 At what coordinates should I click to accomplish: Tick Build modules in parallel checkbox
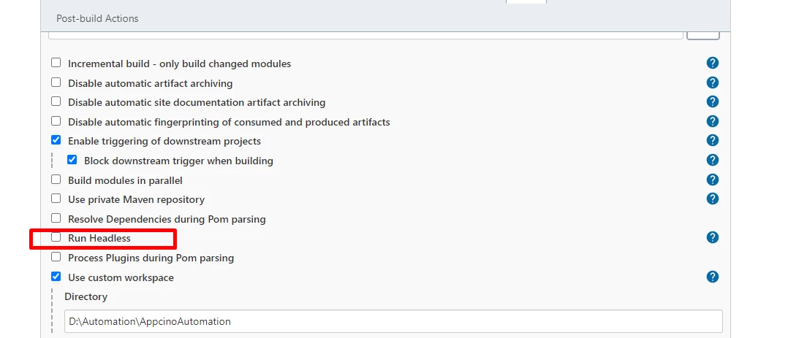coord(56,180)
